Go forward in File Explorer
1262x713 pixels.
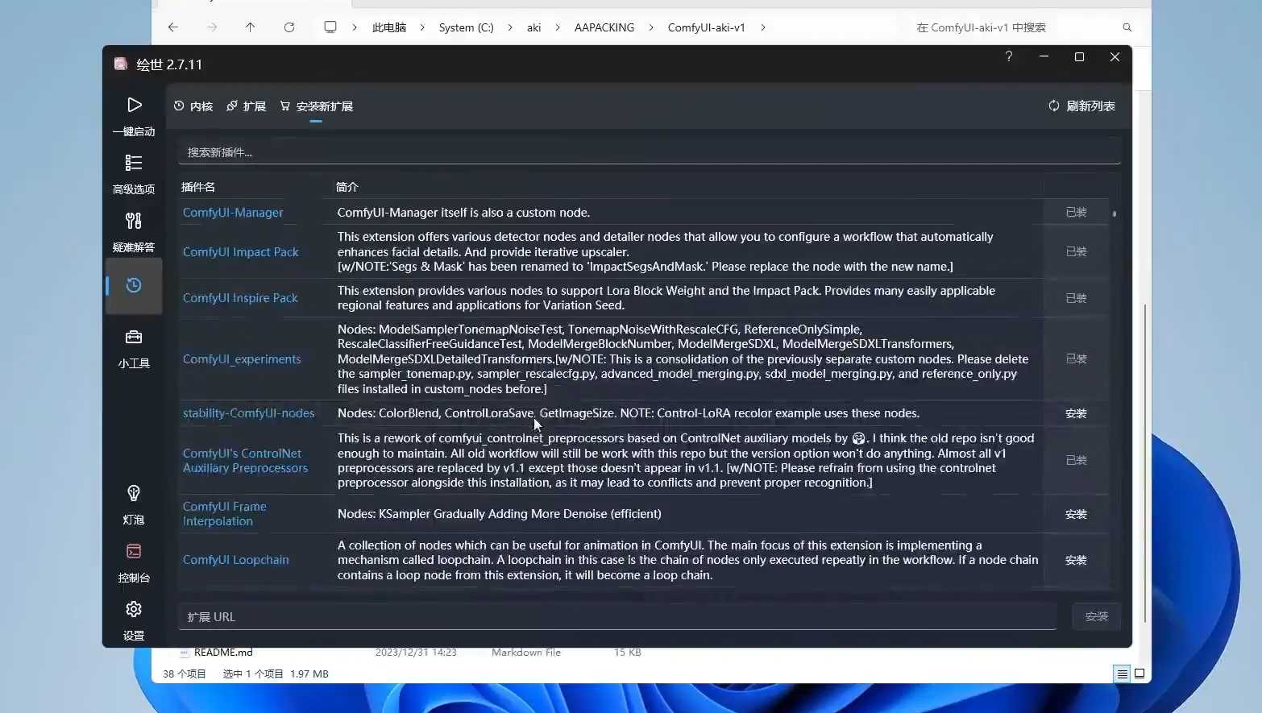tap(212, 27)
